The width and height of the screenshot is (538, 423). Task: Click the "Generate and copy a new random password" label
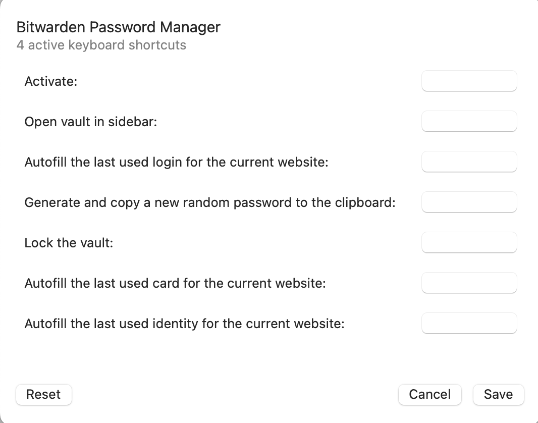point(209,202)
